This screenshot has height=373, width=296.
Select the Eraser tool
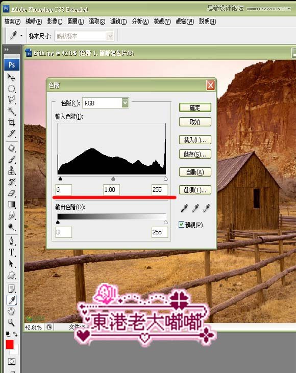click(x=11, y=193)
